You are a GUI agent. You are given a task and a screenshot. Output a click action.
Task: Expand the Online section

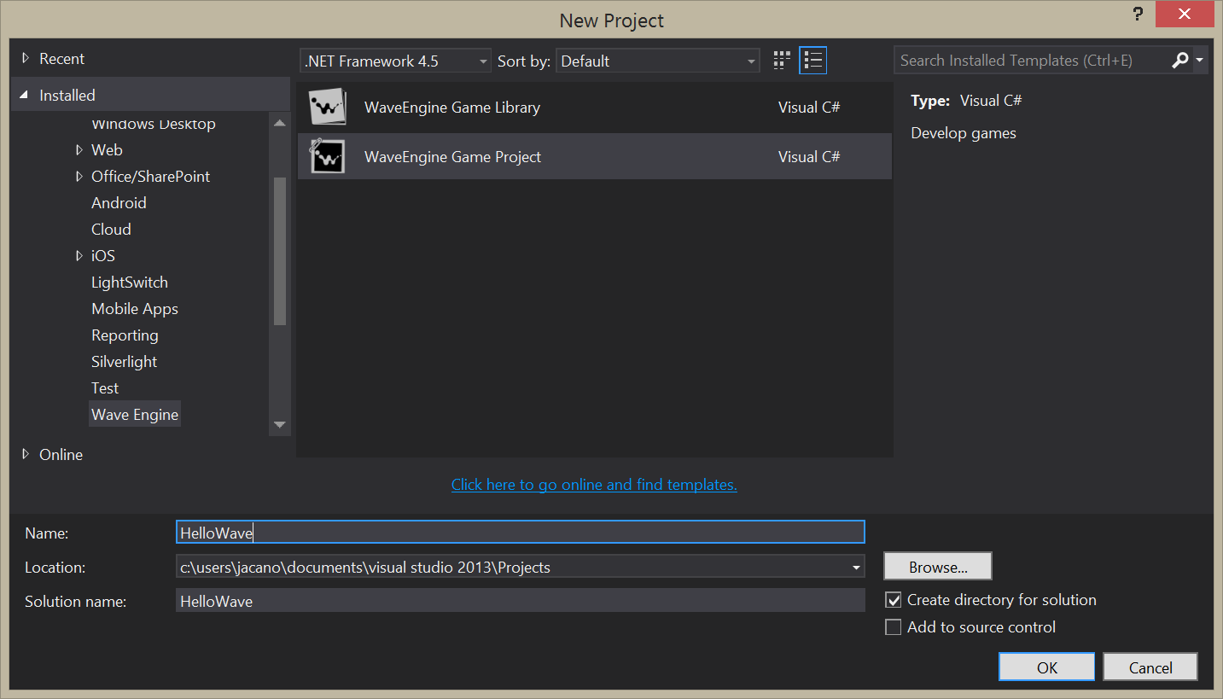tap(26, 454)
